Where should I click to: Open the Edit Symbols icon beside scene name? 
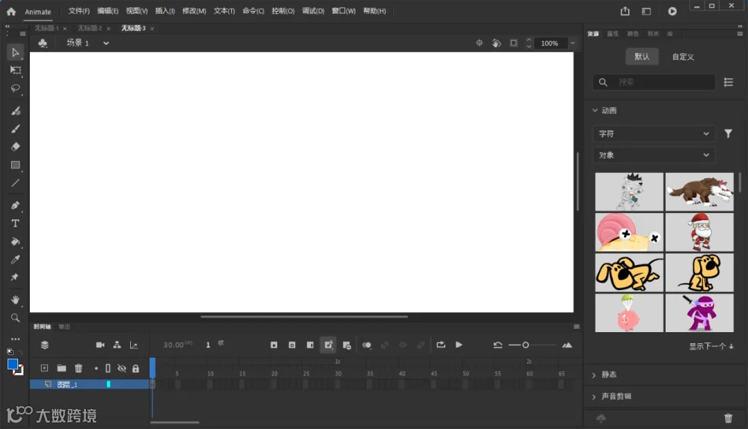[x=42, y=44]
